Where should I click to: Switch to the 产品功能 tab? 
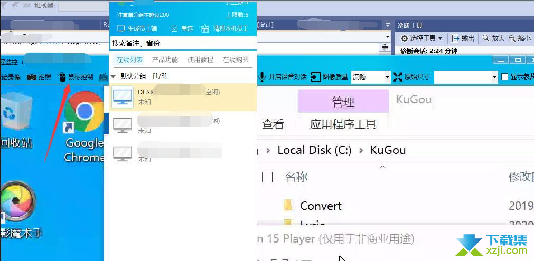click(x=165, y=60)
